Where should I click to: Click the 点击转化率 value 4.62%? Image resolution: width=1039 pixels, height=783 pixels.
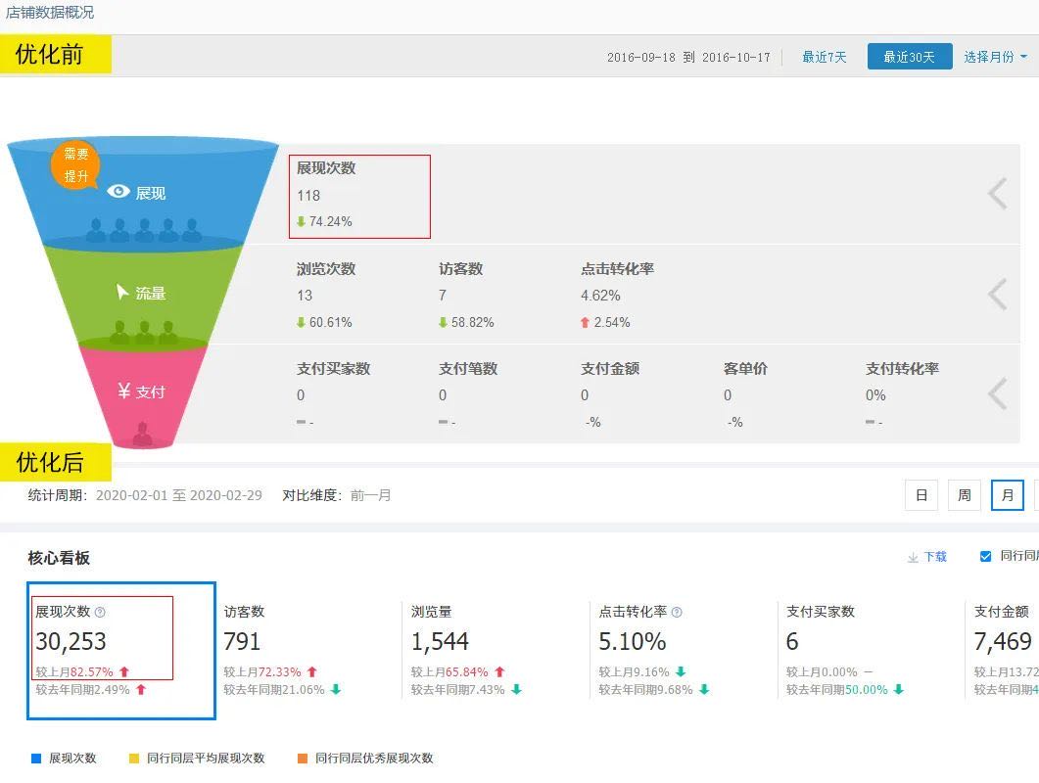point(600,296)
